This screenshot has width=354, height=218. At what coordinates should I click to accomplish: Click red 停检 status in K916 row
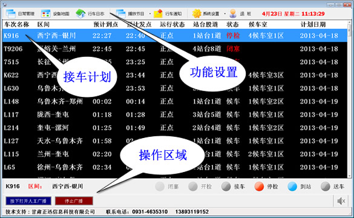[233, 36]
